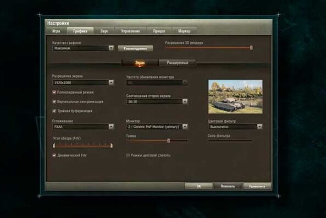Go to the Прицел tab
Viewport: 326px width, 218px height.
pos(159,31)
